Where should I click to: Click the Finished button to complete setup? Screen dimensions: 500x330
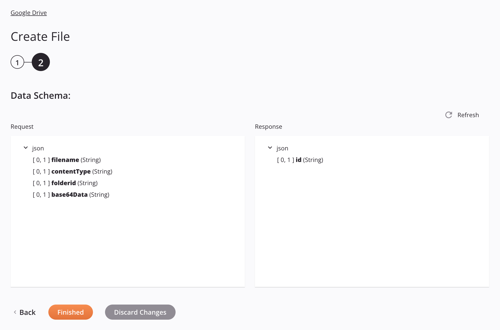(70, 312)
